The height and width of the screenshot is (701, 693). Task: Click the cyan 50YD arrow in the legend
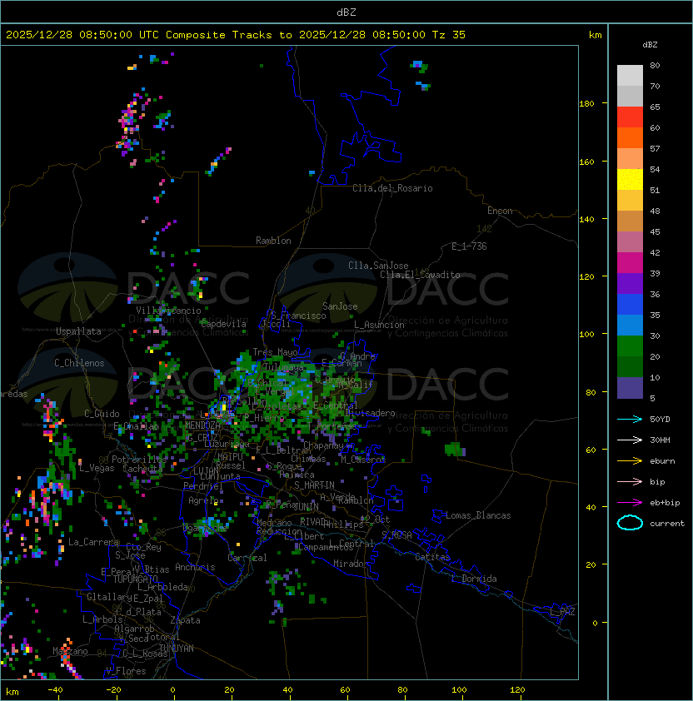[630, 419]
